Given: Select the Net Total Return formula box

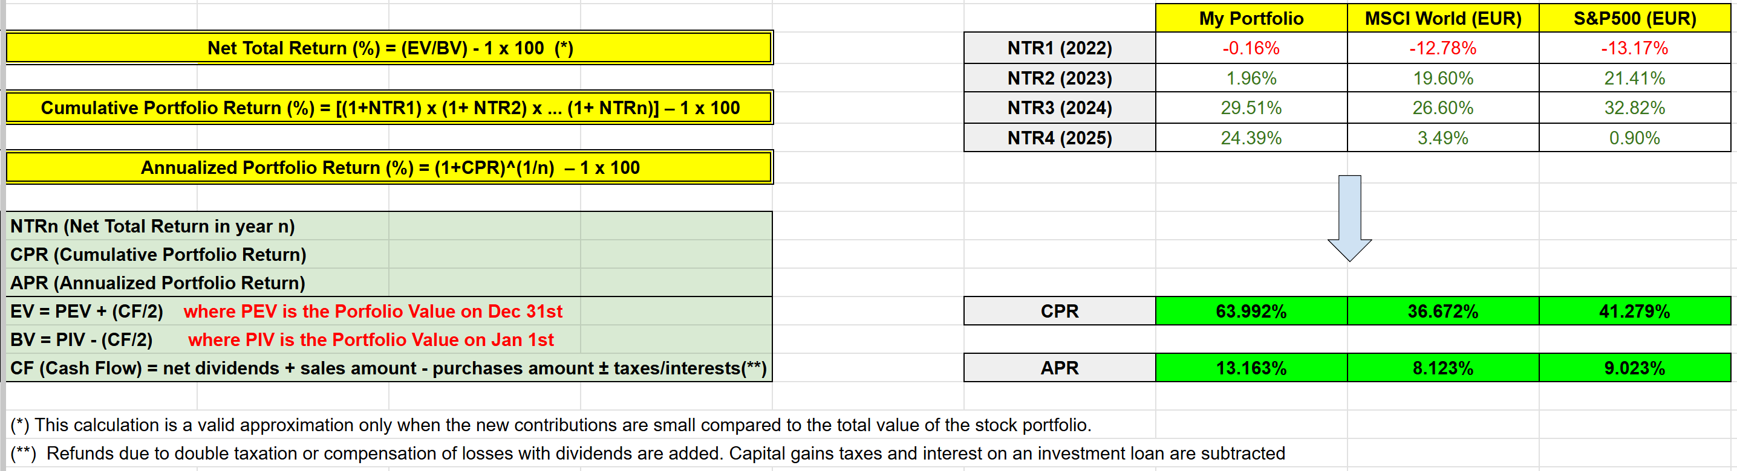Looking at the screenshot, I should pos(389,48).
